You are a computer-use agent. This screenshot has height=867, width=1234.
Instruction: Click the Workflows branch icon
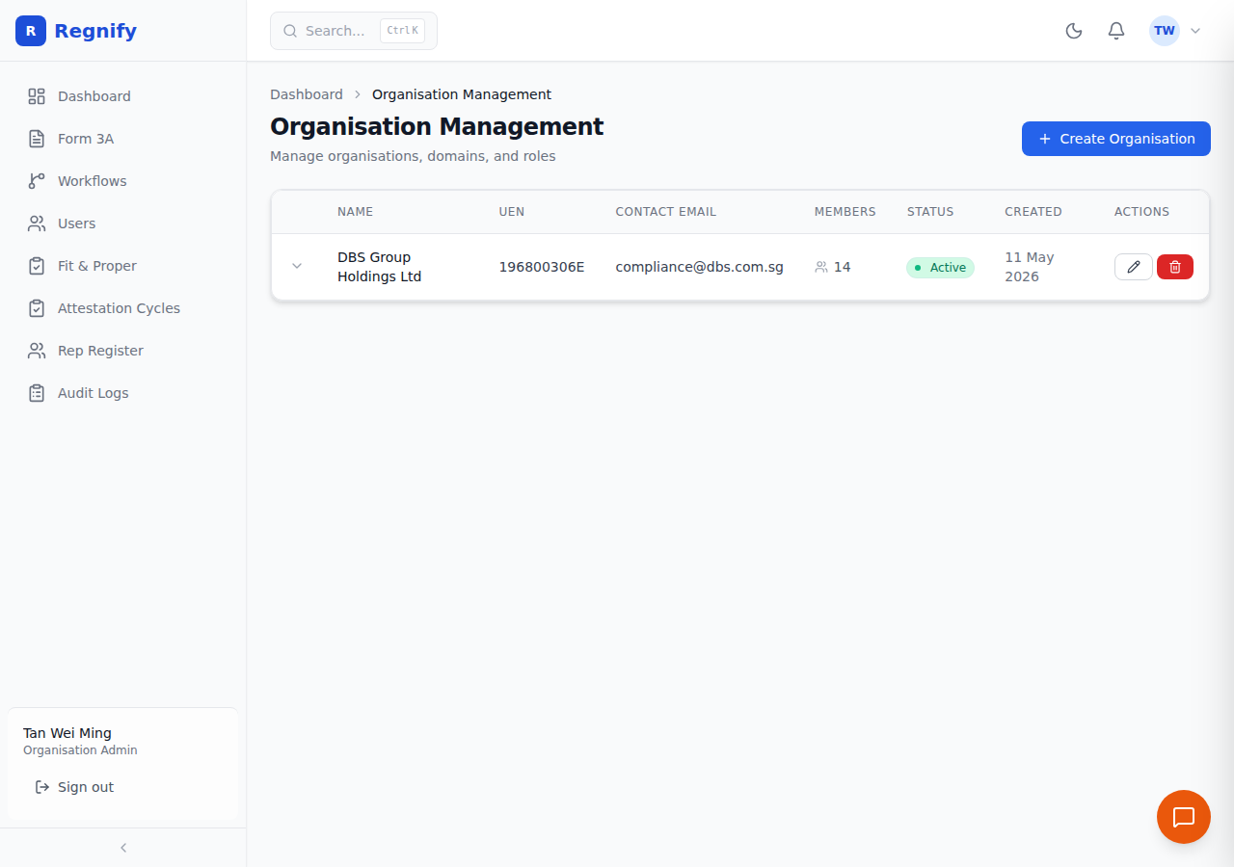pyautogui.click(x=37, y=181)
